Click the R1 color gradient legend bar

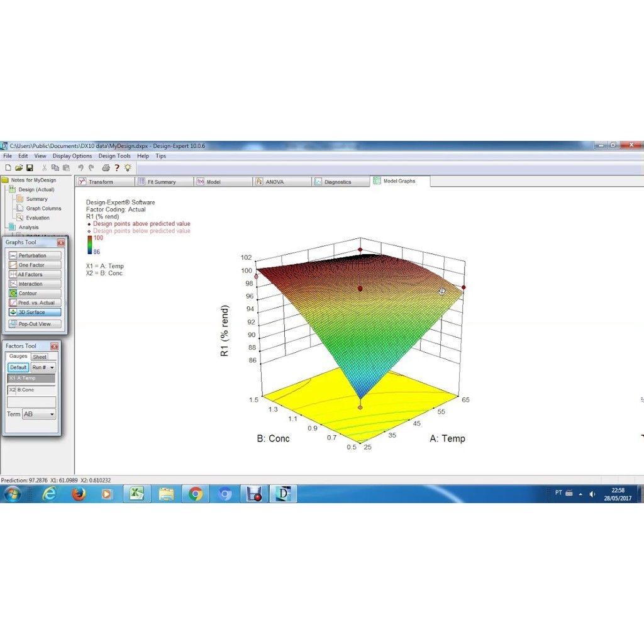pyautogui.click(x=90, y=245)
